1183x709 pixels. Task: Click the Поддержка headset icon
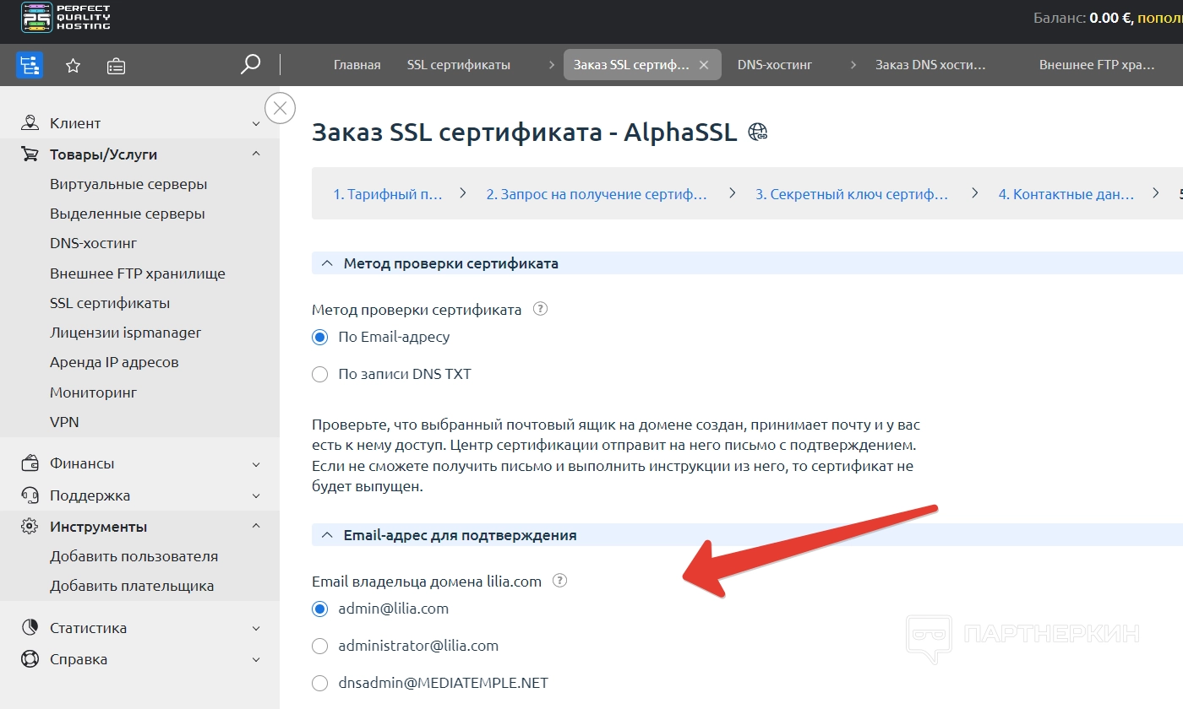(30, 495)
